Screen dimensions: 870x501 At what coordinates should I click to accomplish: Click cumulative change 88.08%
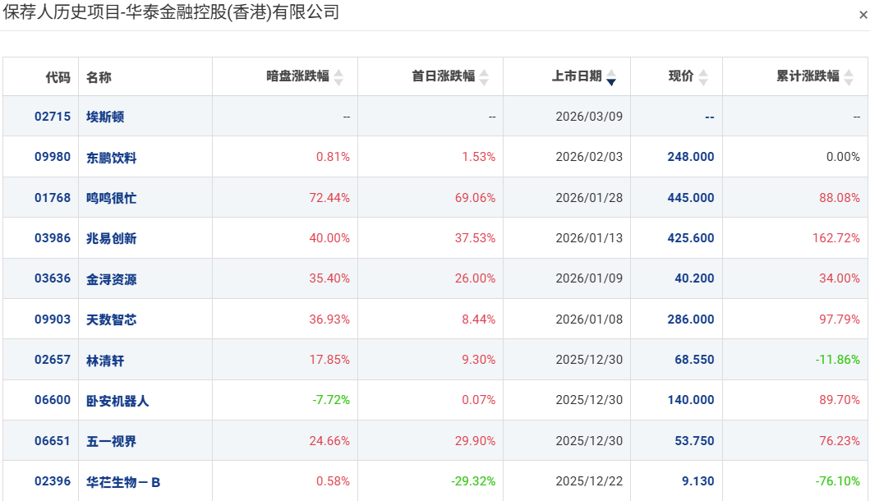(x=840, y=198)
